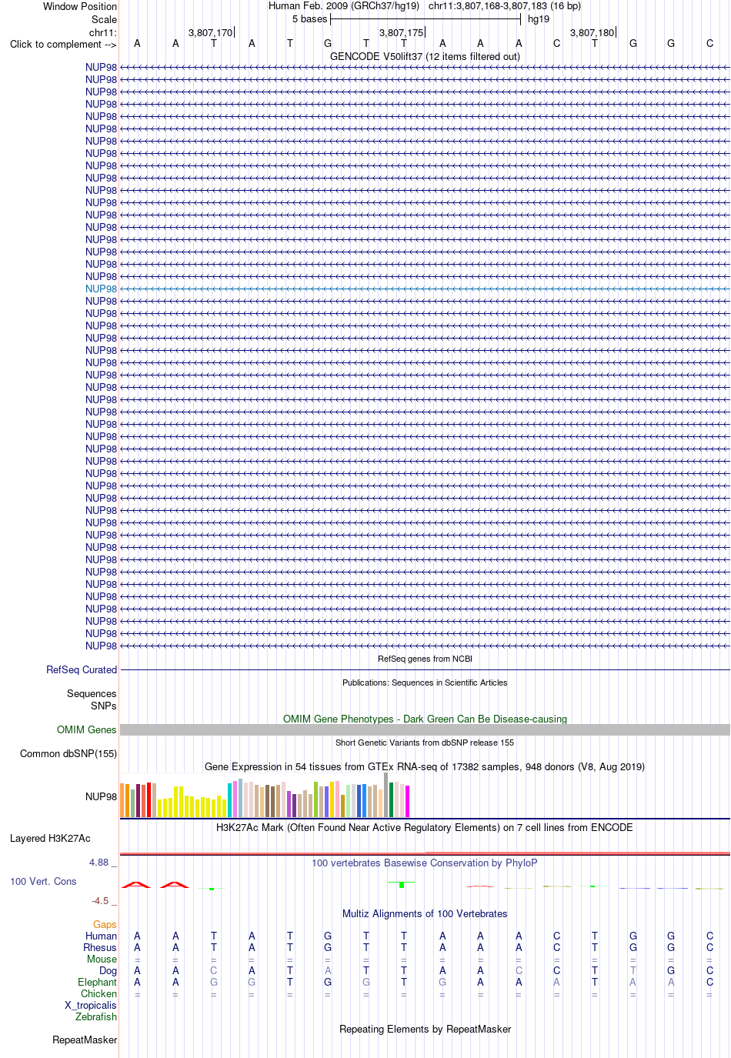This screenshot has height=1058, width=731.
Task: Open the GENCODE V50lift37 track title
Action: 425,56
